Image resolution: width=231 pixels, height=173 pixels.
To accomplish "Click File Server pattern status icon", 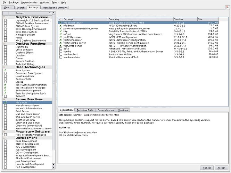I will tap(5, 102).
